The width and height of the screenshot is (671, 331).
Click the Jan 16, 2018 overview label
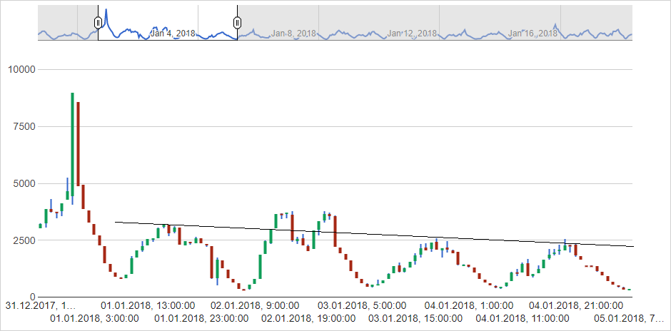[x=533, y=33]
